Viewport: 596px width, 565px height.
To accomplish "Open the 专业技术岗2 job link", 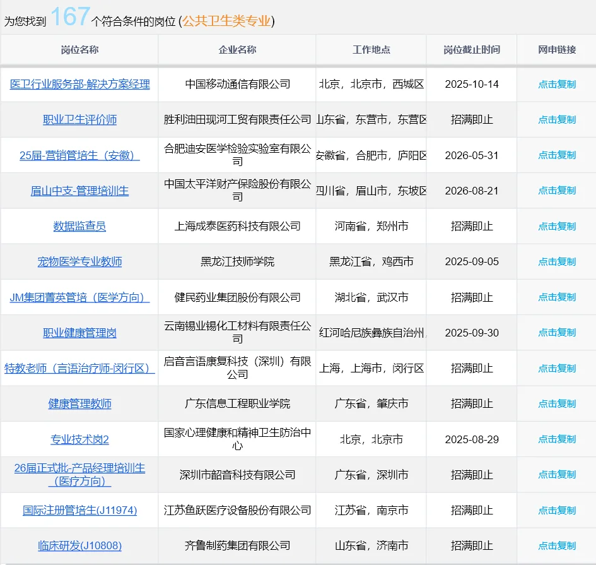I will pyautogui.click(x=80, y=439).
